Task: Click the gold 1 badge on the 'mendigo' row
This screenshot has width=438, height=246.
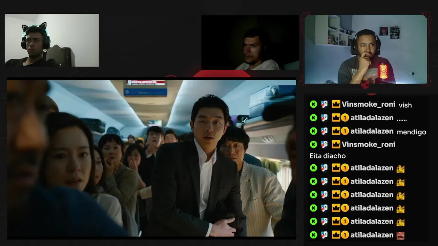Action: coord(345,131)
